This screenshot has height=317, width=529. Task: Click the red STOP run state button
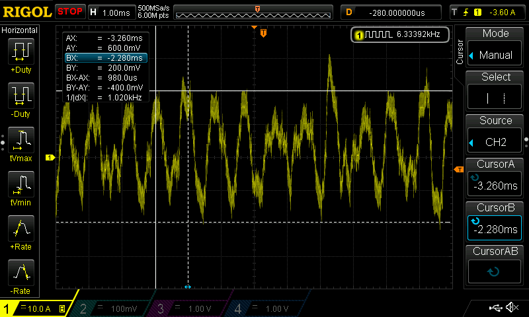point(70,12)
